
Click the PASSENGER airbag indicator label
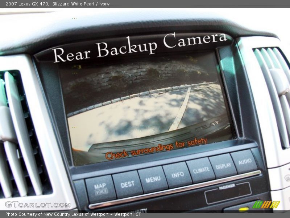click(x=227, y=187)
